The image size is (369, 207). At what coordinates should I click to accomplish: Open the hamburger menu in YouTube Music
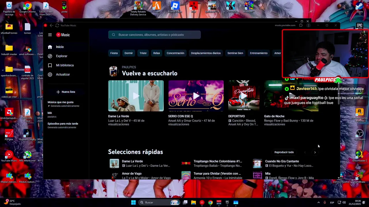coord(50,35)
